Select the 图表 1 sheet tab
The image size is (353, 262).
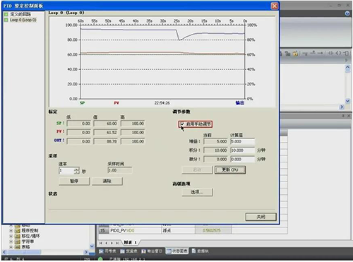(x=130, y=242)
